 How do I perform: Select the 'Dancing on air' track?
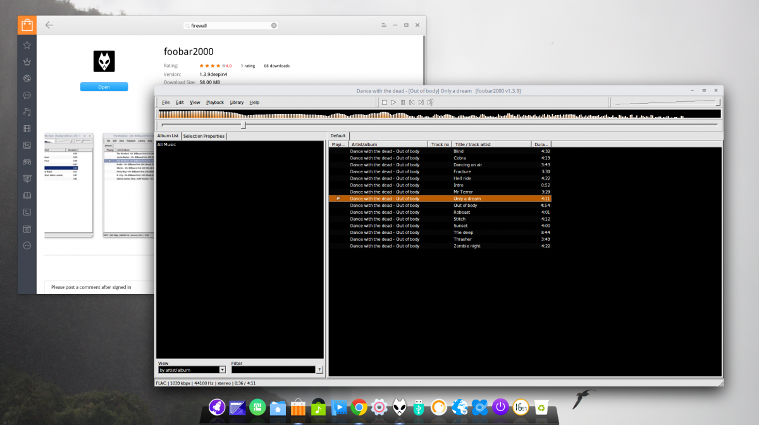(440, 165)
